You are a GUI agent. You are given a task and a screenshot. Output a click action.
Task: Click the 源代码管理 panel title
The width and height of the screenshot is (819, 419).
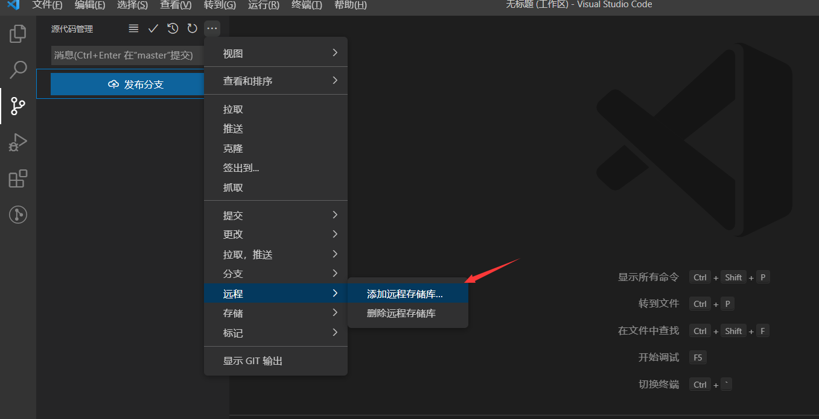(72, 29)
